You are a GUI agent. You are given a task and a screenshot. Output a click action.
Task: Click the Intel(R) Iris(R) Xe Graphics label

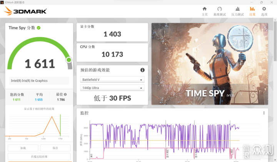click(29, 81)
